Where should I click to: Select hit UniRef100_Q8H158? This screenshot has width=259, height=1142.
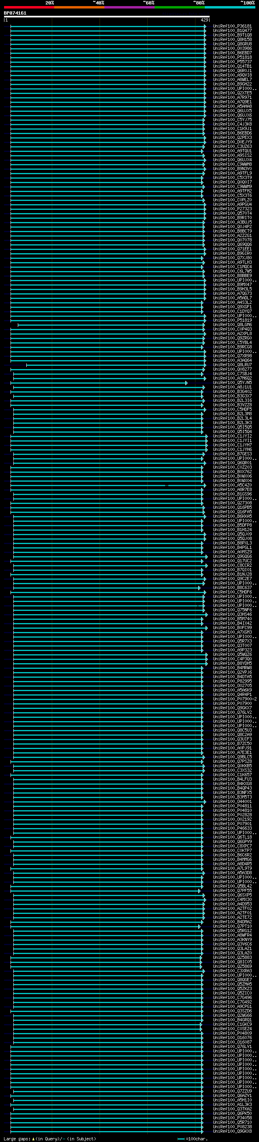pyautogui.click(x=232, y=39)
